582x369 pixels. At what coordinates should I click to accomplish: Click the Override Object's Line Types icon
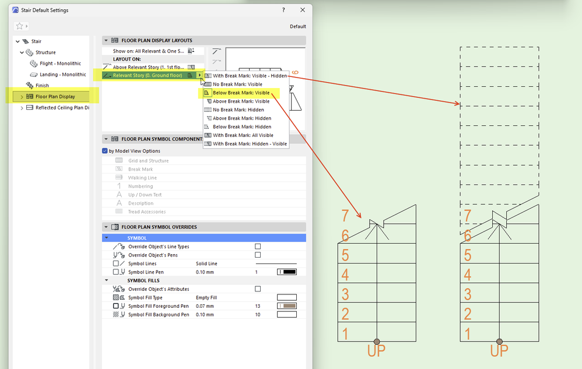point(119,246)
